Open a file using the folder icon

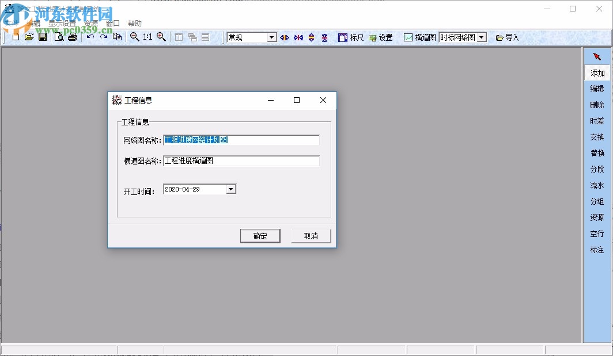[x=29, y=37]
